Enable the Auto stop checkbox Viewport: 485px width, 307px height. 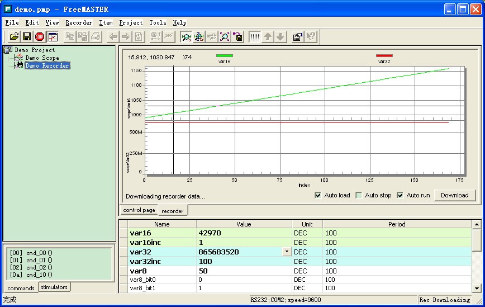[359, 195]
